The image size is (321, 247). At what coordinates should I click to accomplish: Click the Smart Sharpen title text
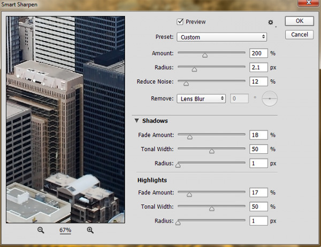pyautogui.click(x=19, y=4)
